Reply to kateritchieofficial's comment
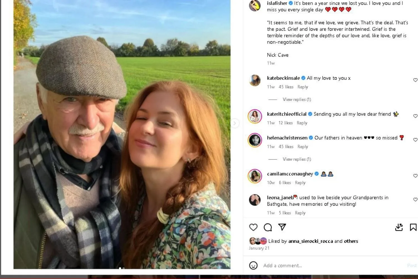Viewport: 418px width, 279px height. [x=302, y=123]
